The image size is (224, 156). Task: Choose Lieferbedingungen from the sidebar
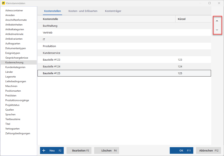(15, 81)
